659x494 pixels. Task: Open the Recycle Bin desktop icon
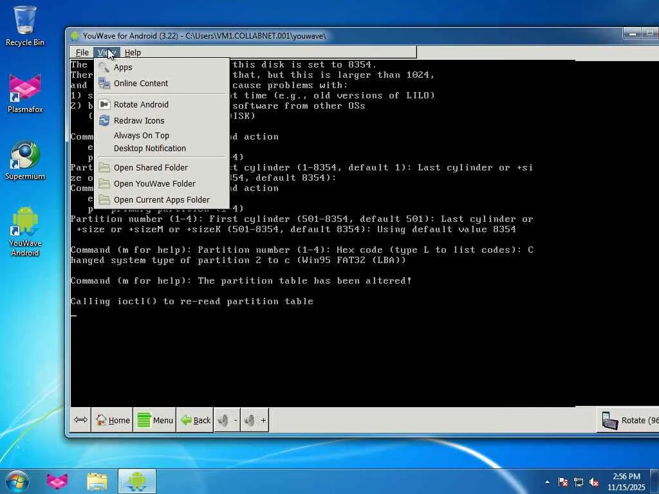pos(25,26)
